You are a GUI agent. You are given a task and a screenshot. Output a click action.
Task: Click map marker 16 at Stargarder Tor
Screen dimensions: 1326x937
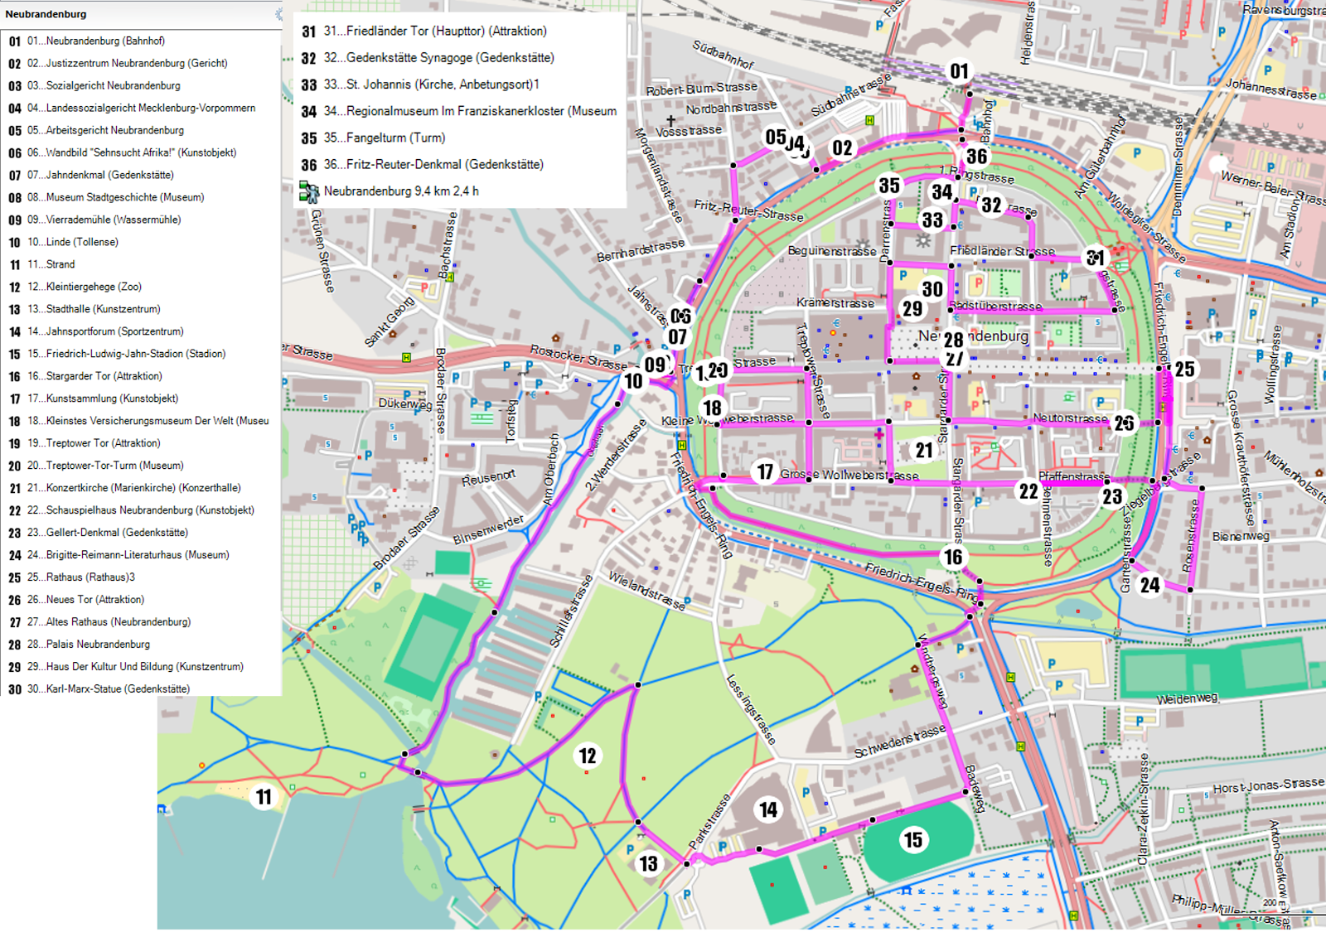953,557
